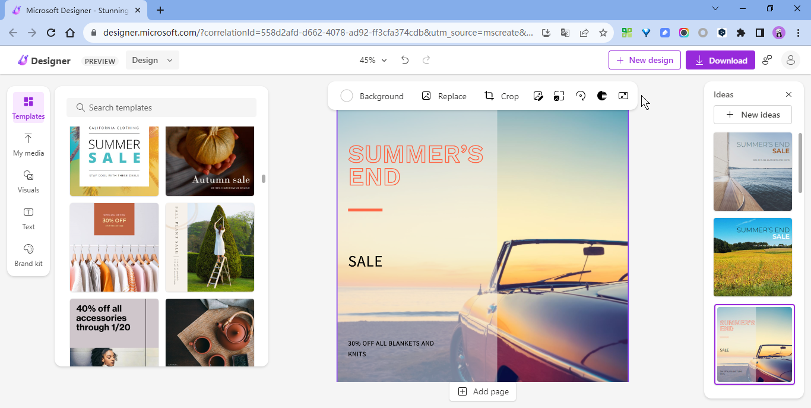Screen dimensions: 811x408
Task: Open the Visuals panel in sidebar
Action: pos(28,181)
